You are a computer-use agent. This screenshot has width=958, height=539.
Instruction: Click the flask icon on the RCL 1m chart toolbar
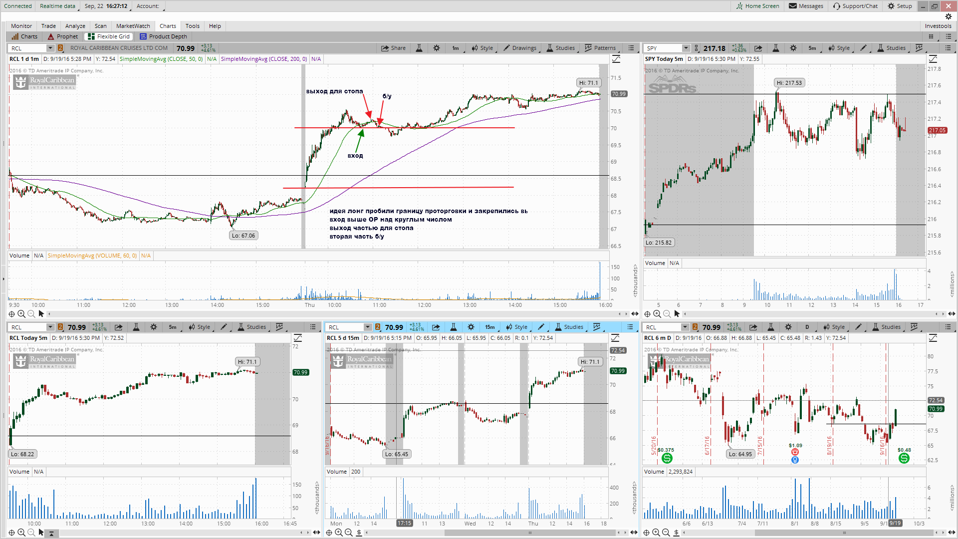[x=419, y=48]
